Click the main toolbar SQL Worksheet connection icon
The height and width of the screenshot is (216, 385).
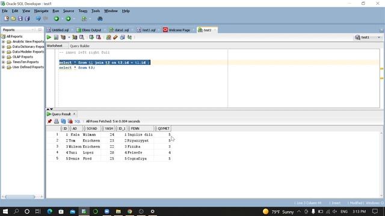(84, 19)
